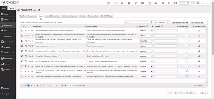Open the calendar icon in top toolbar
The width and height of the screenshot is (214, 99).
click(x=108, y=3)
